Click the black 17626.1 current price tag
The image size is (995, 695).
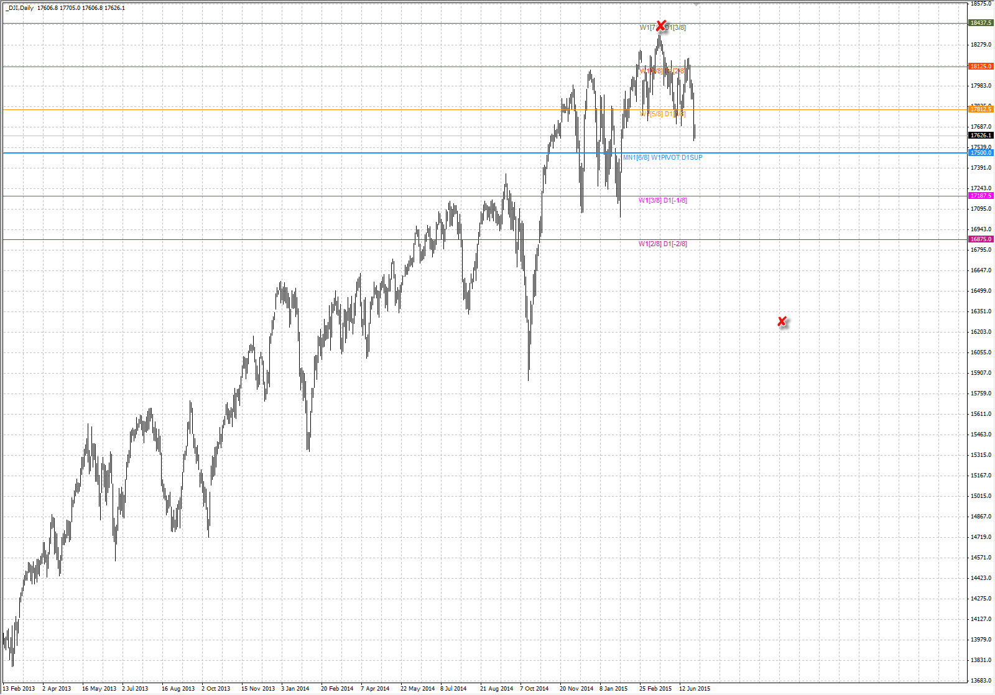[981, 136]
